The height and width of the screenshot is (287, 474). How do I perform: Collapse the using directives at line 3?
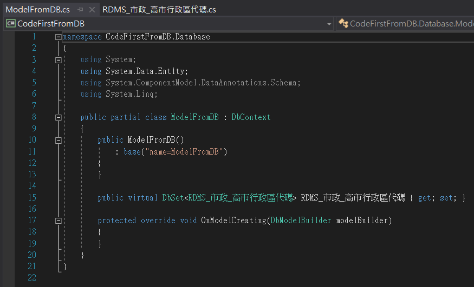[x=59, y=60]
